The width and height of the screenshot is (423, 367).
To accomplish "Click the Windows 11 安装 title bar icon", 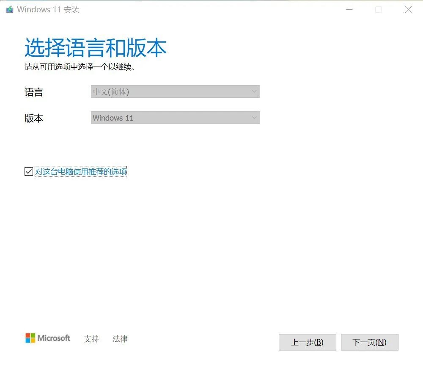I will 9,9.
